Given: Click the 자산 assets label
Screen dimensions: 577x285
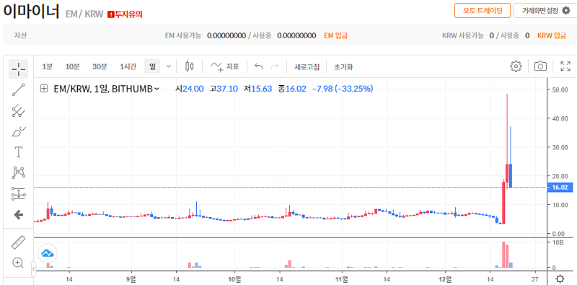Looking at the screenshot, I should click(x=21, y=36).
